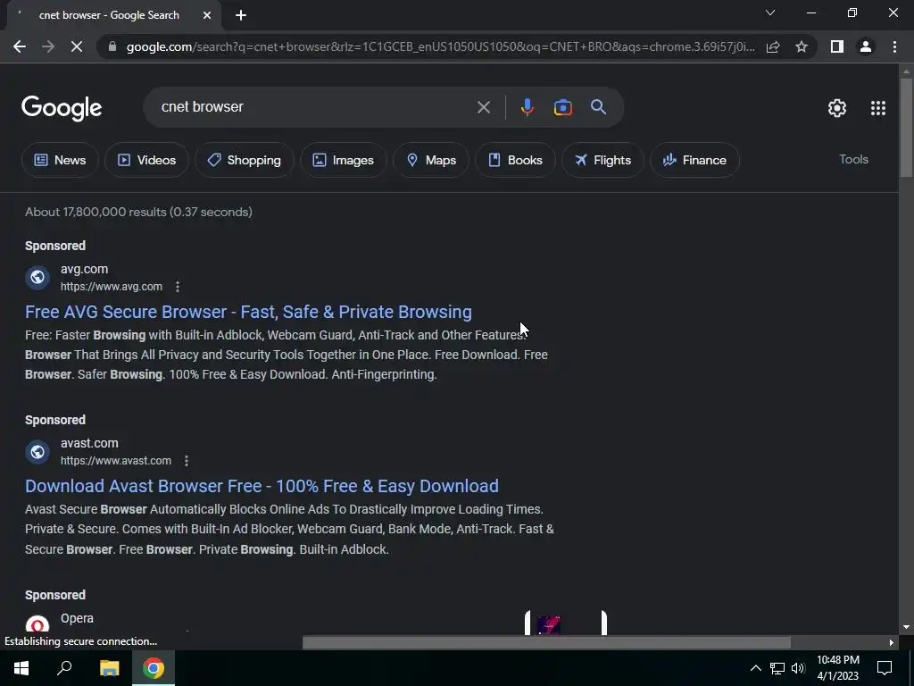This screenshot has height=686, width=914.
Task: Click Chrome icon in taskbar
Action: pos(154,668)
